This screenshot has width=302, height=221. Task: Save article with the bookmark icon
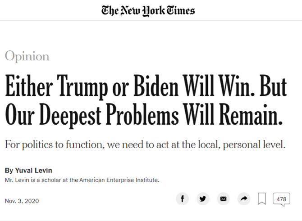(262, 198)
